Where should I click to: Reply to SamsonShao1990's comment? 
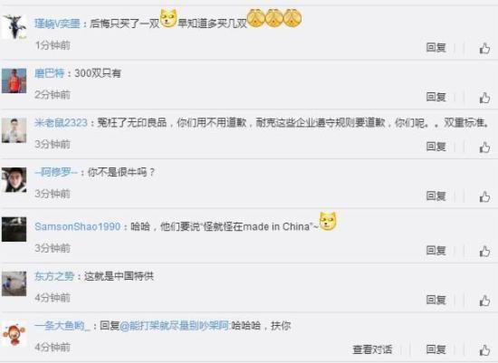pyautogui.click(x=436, y=251)
